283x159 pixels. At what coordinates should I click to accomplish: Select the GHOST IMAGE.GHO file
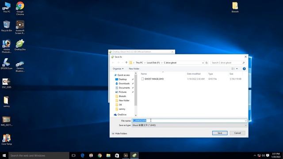(154, 79)
